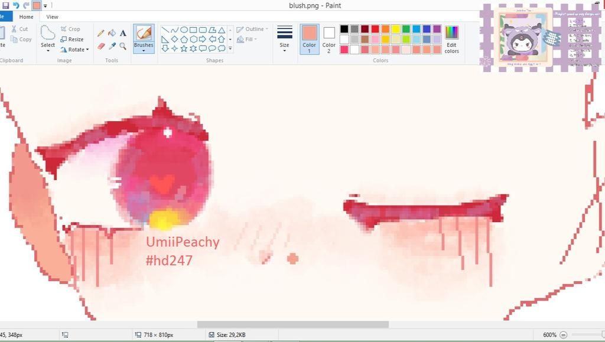Screen dimensions: 605x342
Task: Click the Undo arrow icon
Action: (x=16, y=5)
